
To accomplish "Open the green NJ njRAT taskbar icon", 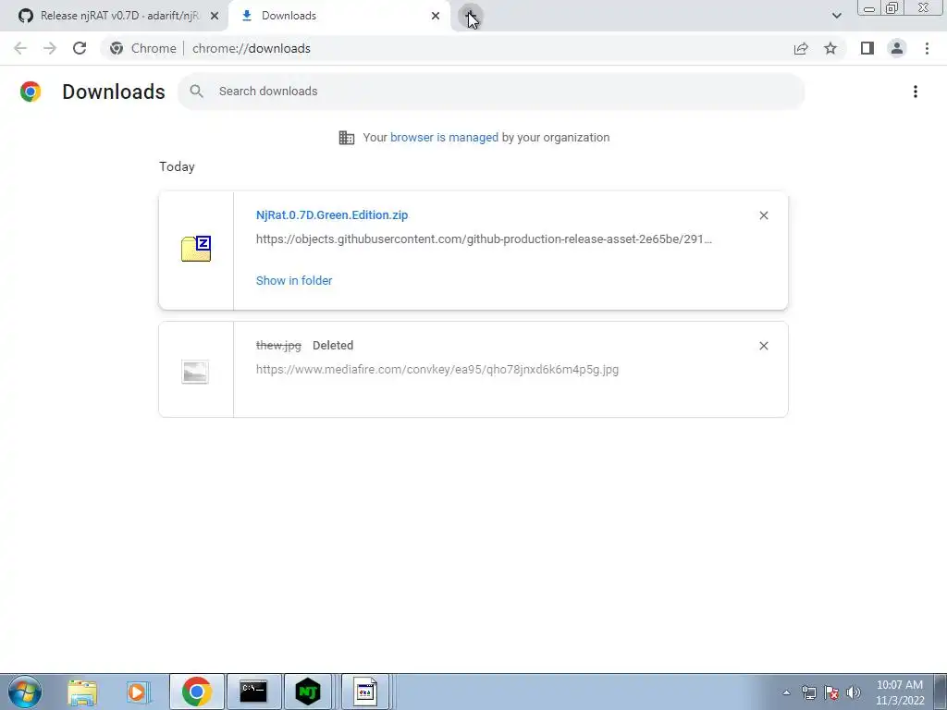I will pyautogui.click(x=308, y=692).
